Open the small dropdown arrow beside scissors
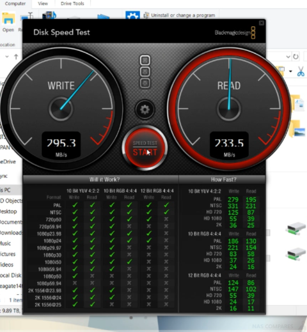Viewport: 307px width, 332px height. [x=290, y=71]
